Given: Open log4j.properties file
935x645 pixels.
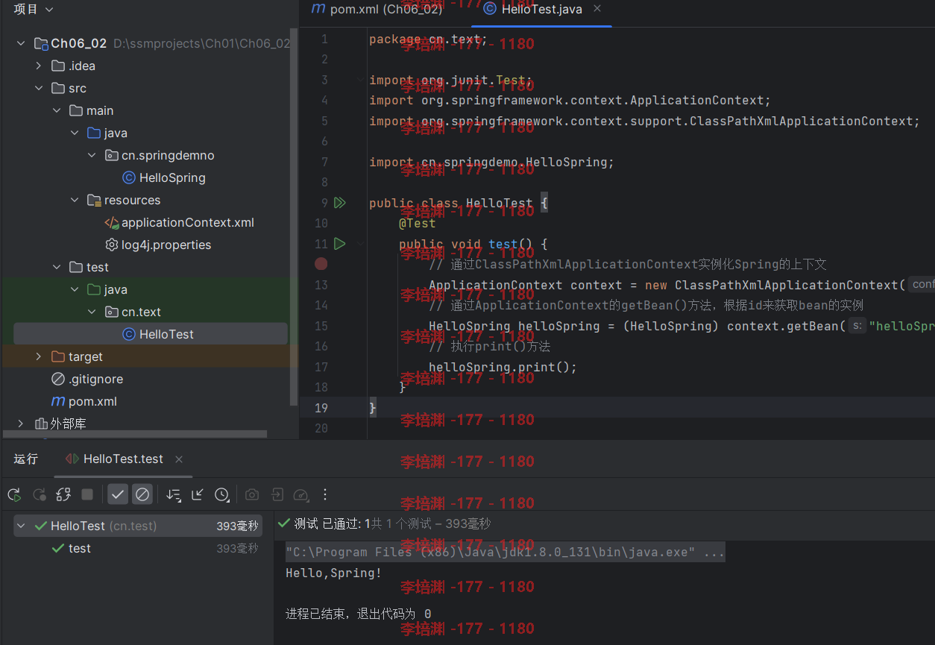Looking at the screenshot, I should pyautogui.click(x=158, y=245).
